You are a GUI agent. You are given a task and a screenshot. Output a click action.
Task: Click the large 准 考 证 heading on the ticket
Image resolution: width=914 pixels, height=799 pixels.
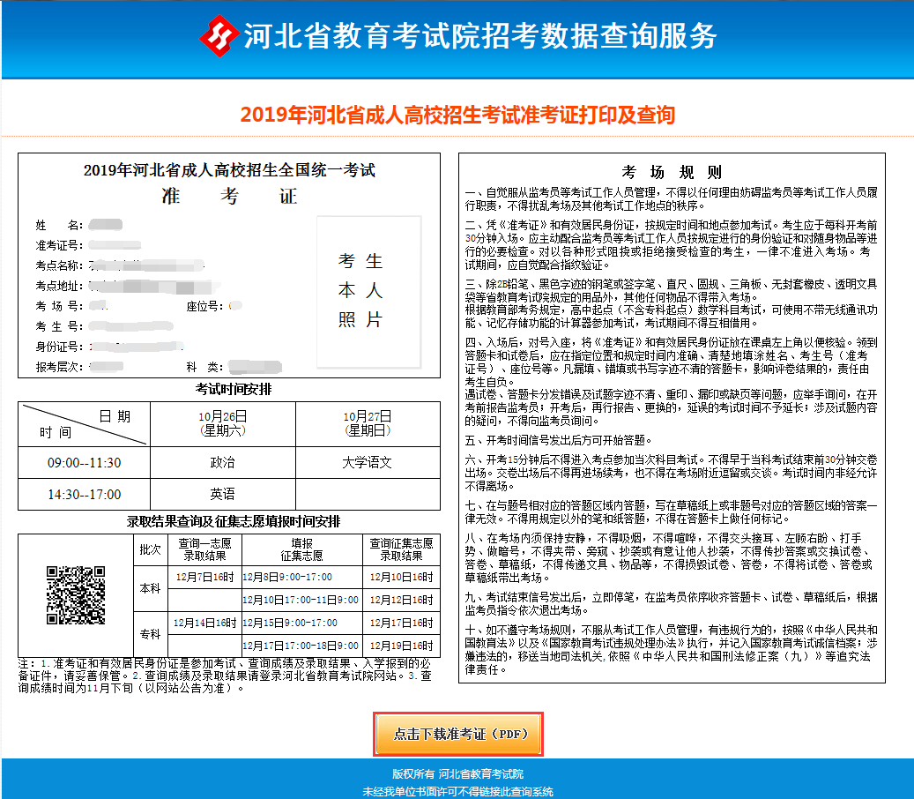[229, 196]
